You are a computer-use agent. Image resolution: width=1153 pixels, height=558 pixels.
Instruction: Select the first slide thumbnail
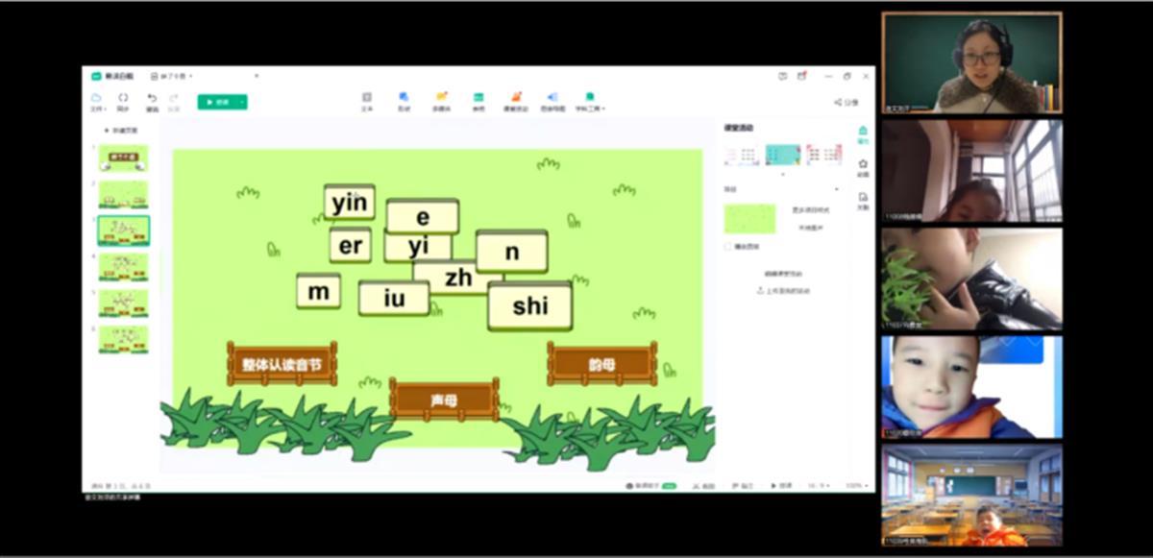[x=123, y=158]
